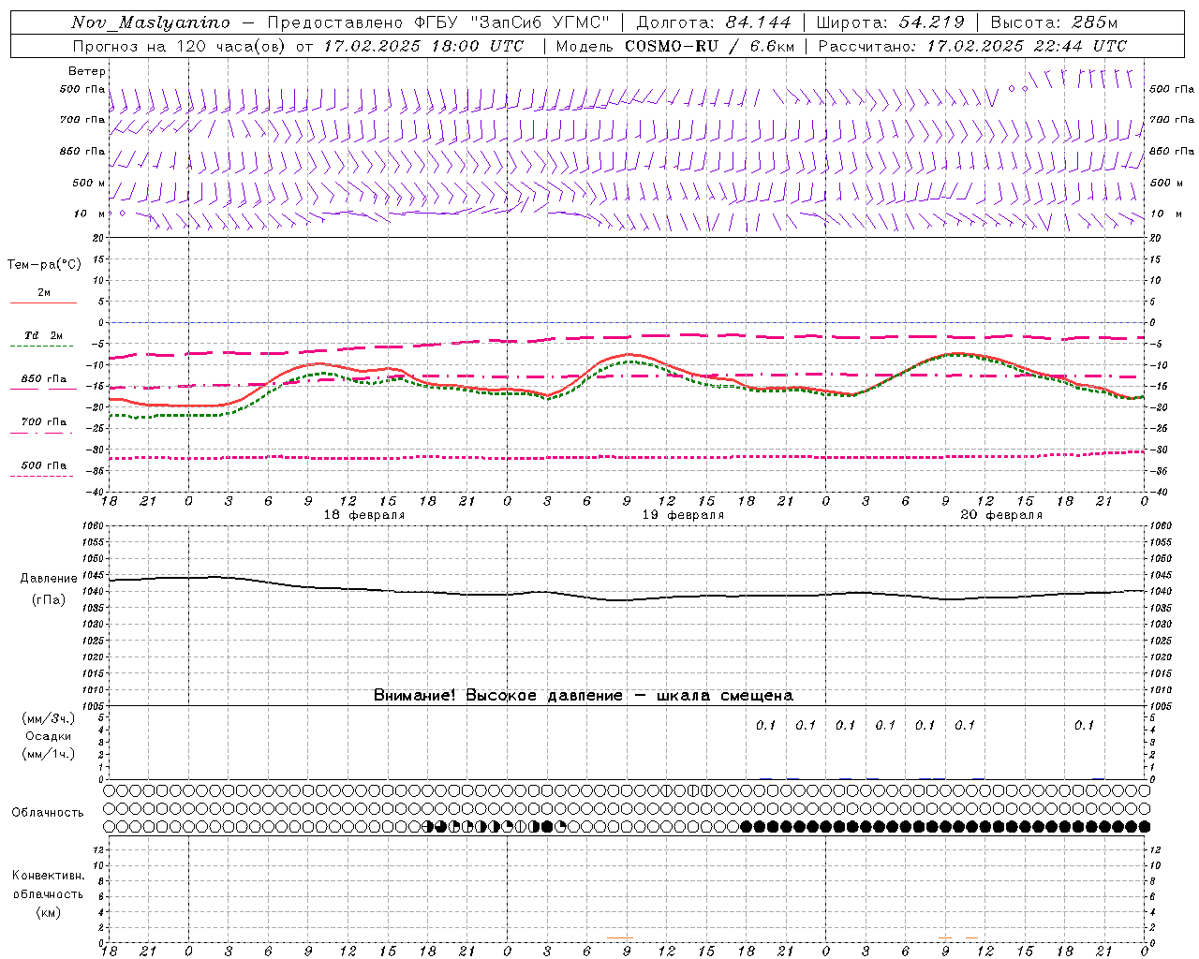Screen dimensions: 1199x959
Task: Click the '850 гПа' temperature legend entry
Action: point(44,378)
